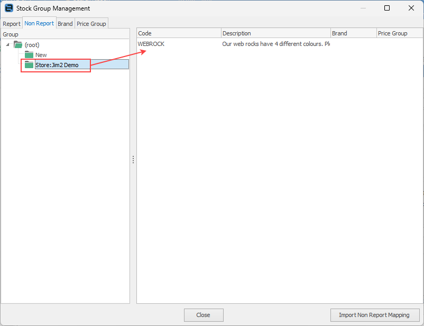Click Import Non Report Mapping button
The image size is (424, 326).
click(x=374, y=315)
